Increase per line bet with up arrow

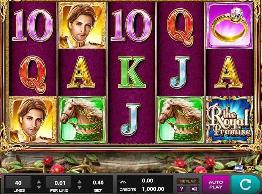click(79, 182)
